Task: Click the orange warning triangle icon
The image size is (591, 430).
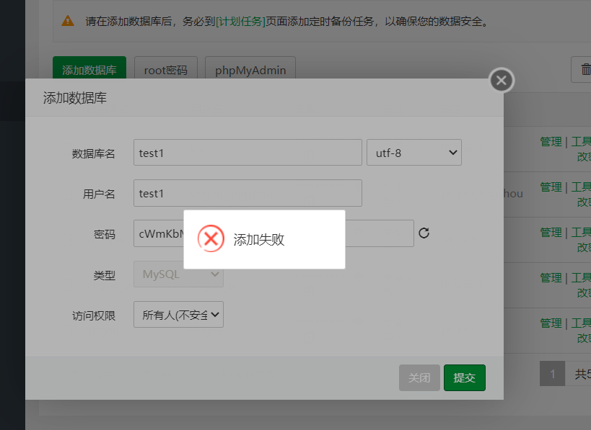Action: click(x=68, y=21)
